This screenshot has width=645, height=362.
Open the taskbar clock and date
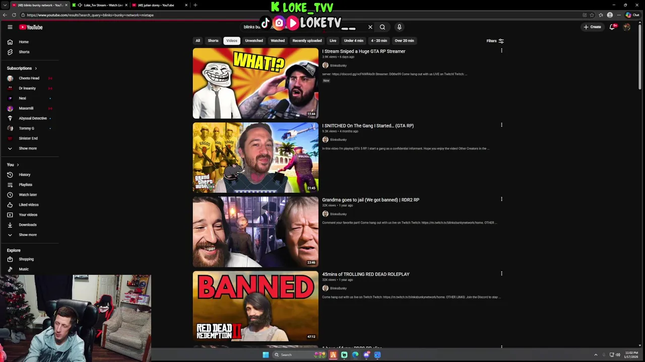pos(631,354)
